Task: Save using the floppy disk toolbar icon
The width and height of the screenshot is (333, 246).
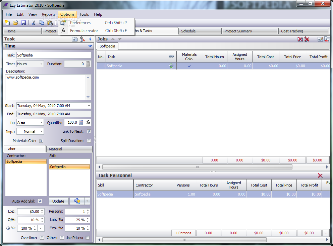Action: click(23, 23)
